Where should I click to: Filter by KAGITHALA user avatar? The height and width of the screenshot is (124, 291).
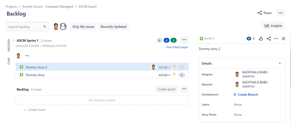[x=56, y=27]
